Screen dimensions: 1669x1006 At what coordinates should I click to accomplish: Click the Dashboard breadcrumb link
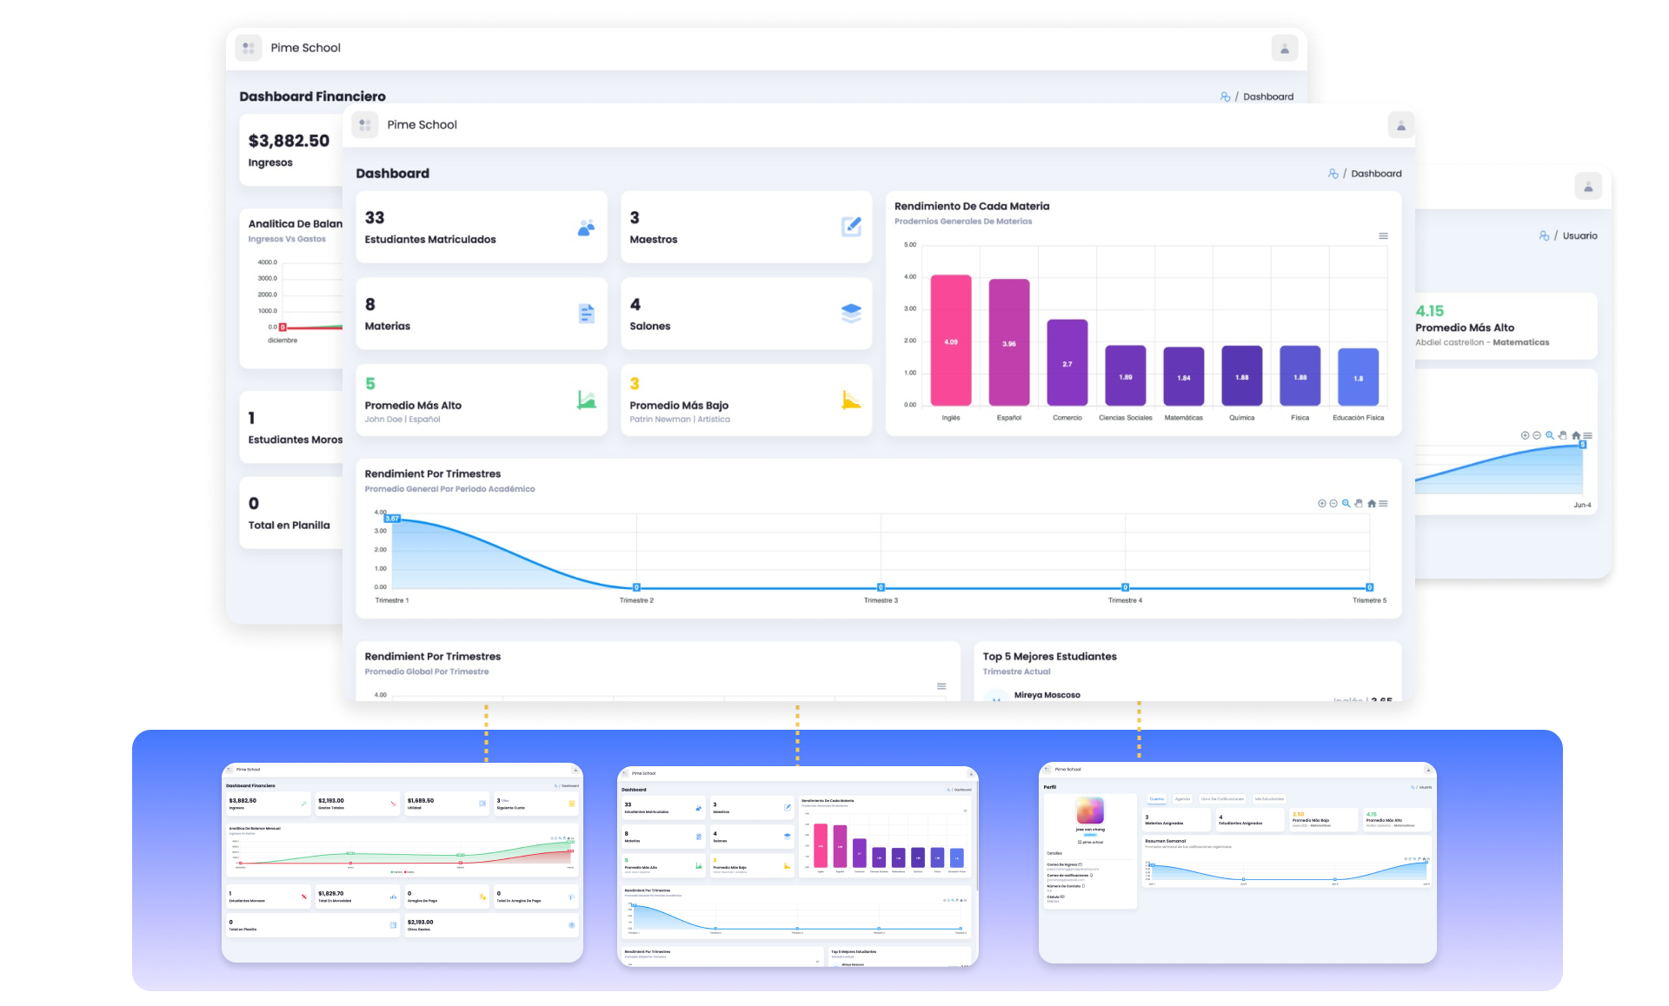click(1376, 174)
